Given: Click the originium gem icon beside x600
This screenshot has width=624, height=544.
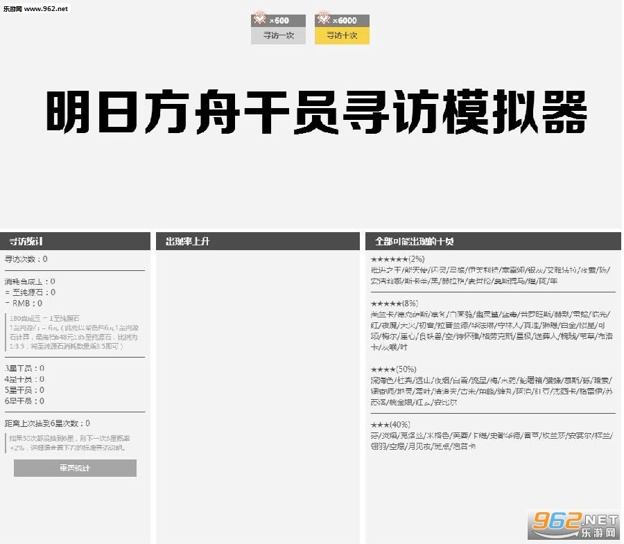Looking at the screenshot, I should coord(260,19).
